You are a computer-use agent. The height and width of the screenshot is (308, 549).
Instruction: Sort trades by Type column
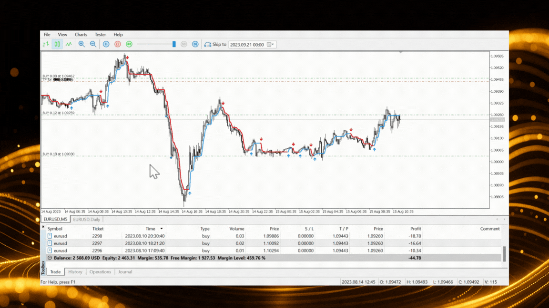(205, 229)
